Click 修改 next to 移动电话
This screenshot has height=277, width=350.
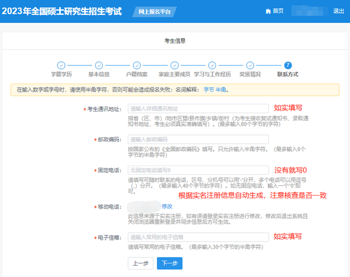[167, 207]
